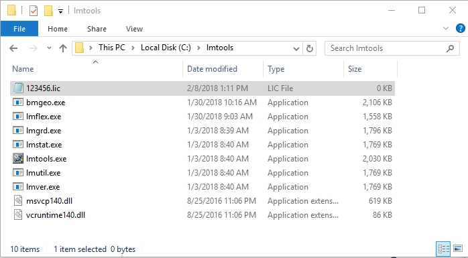The height and width of the screenshot is (258, 468).
Task: Select the lmgrd.exe file row
Action: pos(202,131)
